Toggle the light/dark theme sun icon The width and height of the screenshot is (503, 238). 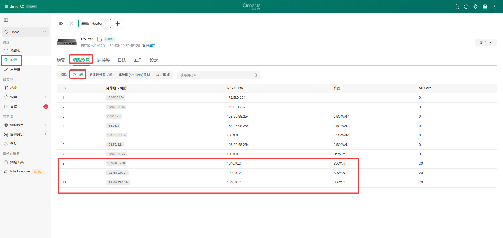(x=475, y=7)
